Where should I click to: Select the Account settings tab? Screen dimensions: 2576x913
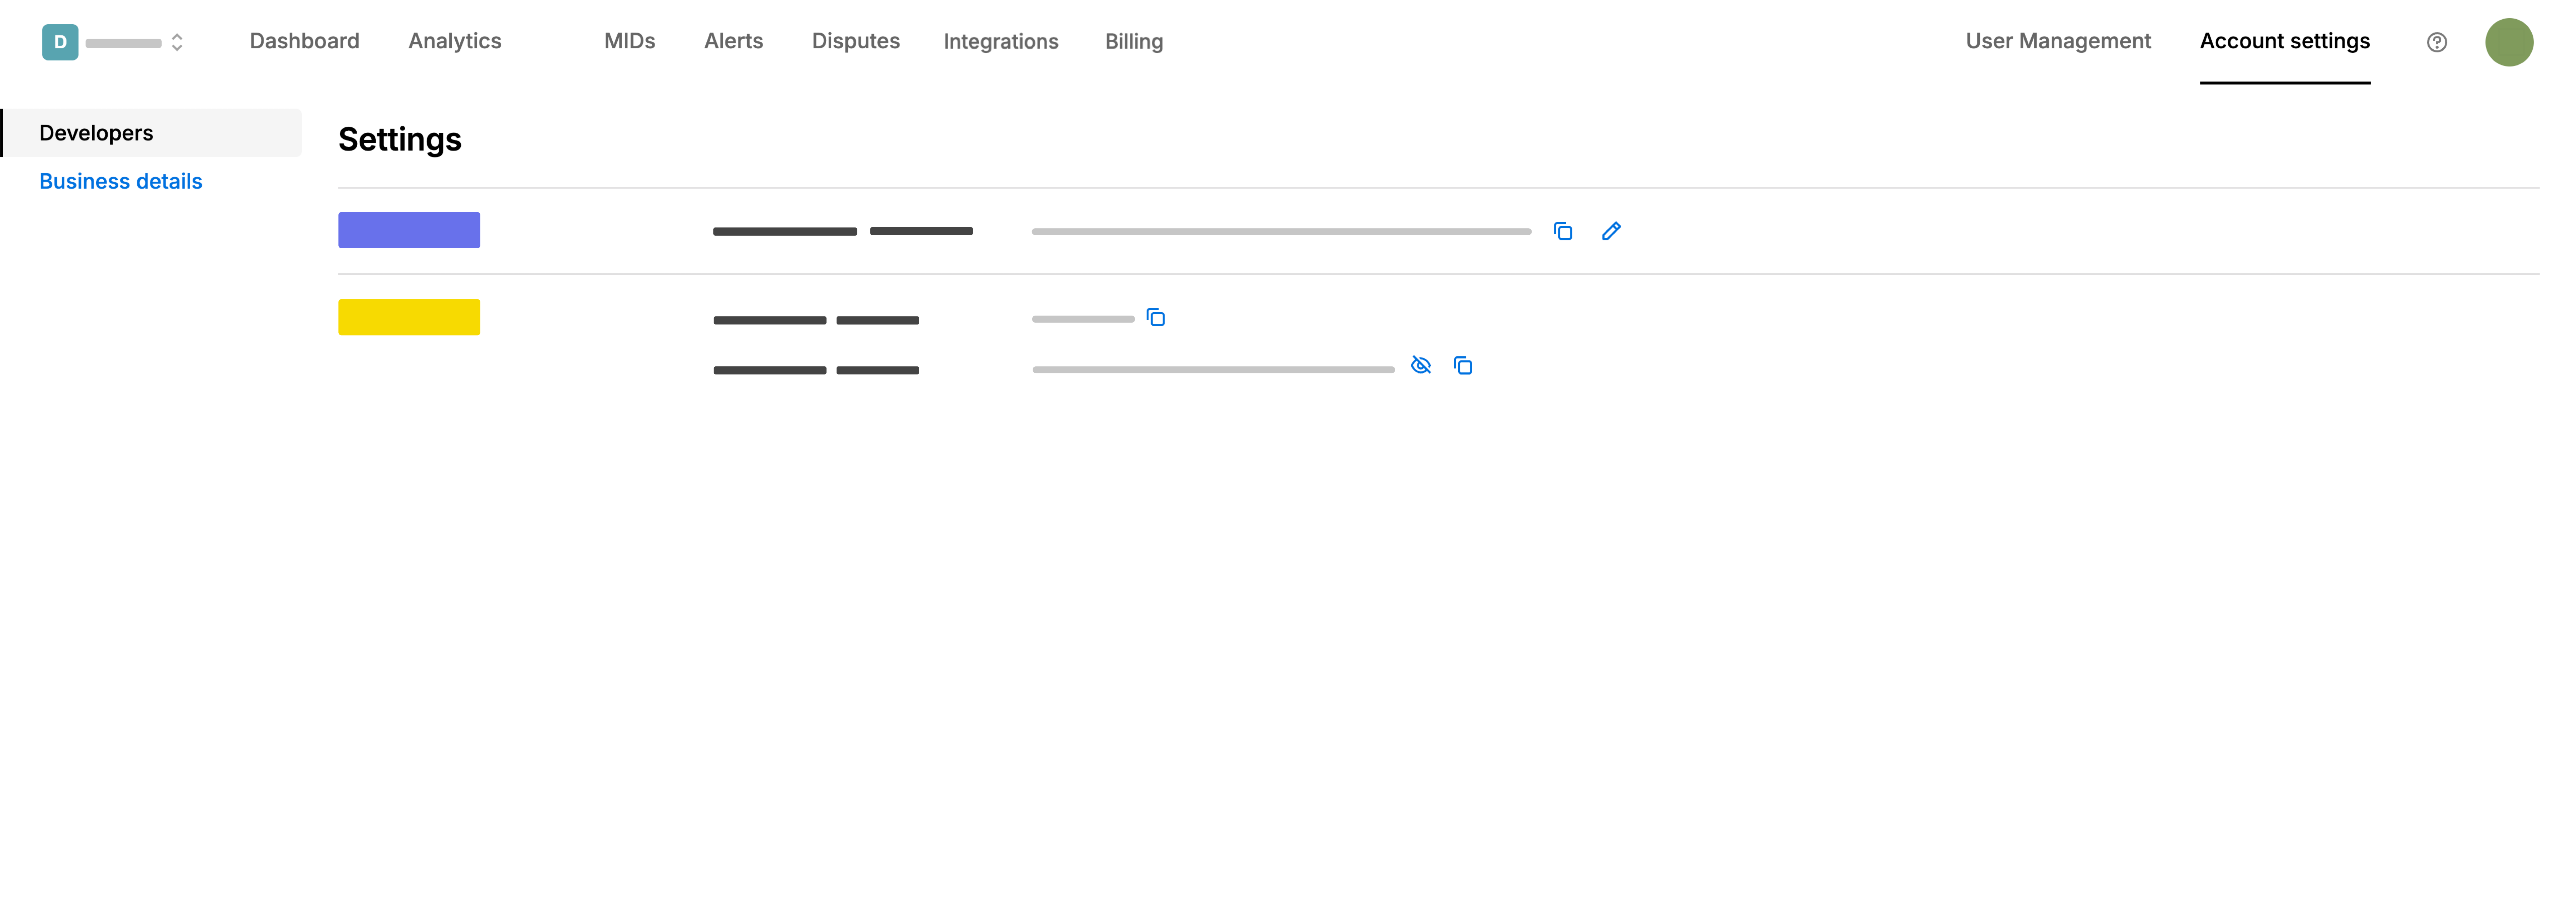point(2284,41)
